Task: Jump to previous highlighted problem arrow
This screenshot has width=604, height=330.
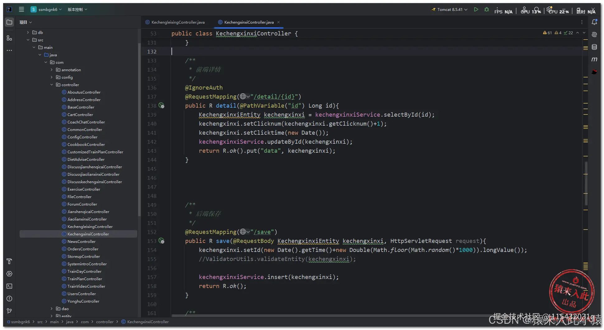Action: [x=578, y=33]
